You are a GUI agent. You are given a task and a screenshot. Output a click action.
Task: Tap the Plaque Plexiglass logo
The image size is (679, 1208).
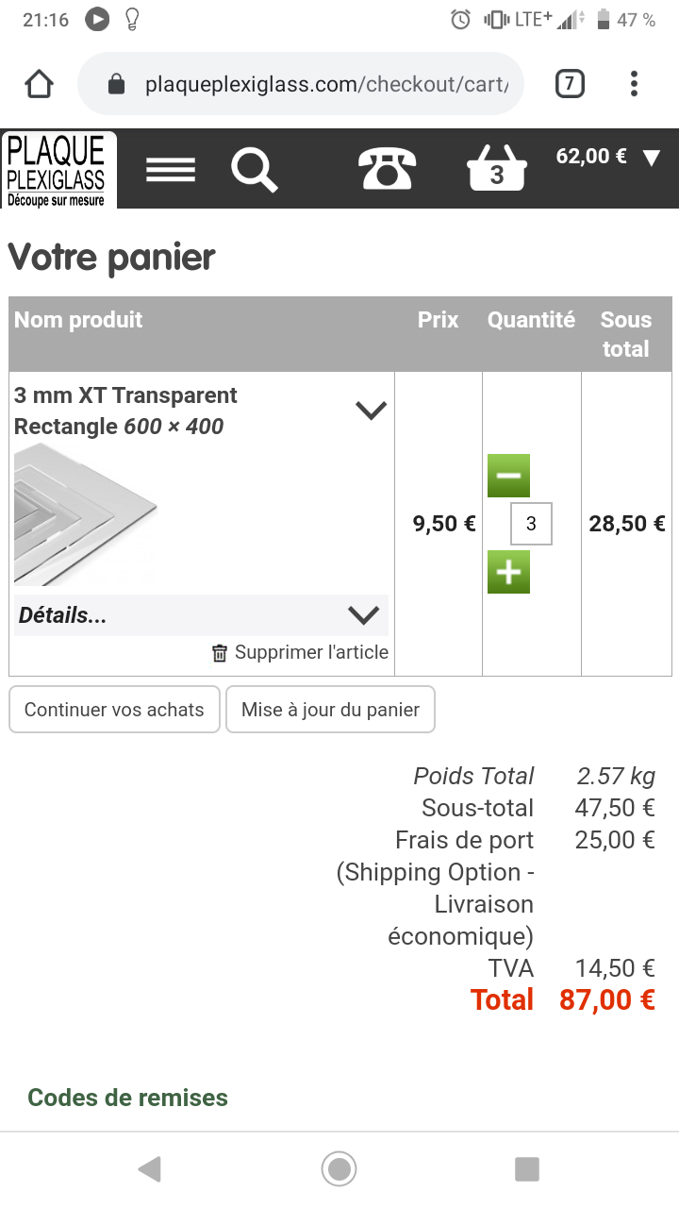point(58,170)
